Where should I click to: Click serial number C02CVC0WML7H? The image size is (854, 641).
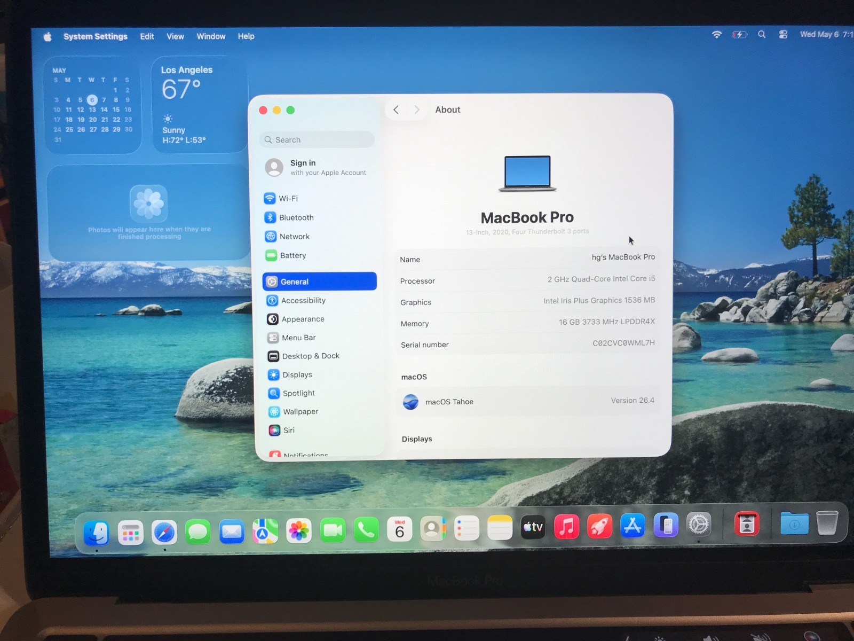click(623, 343)
